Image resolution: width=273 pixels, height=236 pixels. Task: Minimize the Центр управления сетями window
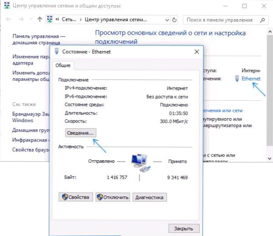225,6
